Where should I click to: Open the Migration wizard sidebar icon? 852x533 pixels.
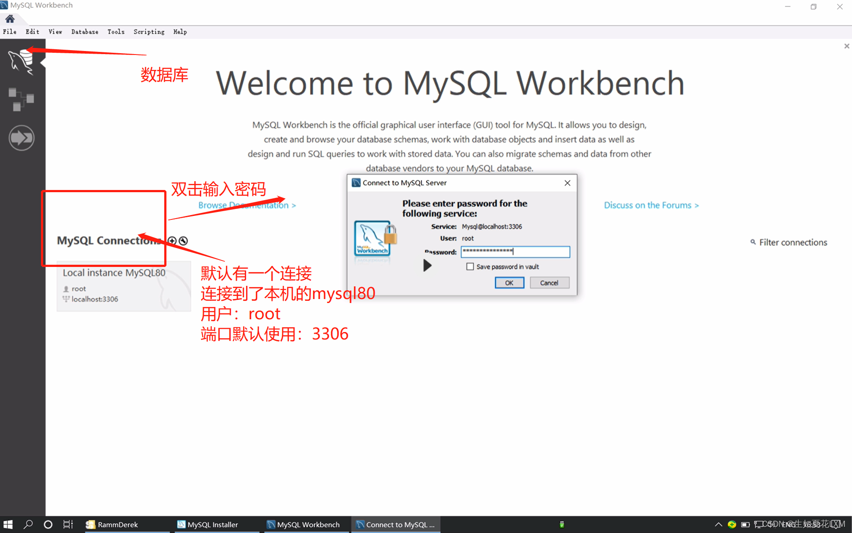21,138
